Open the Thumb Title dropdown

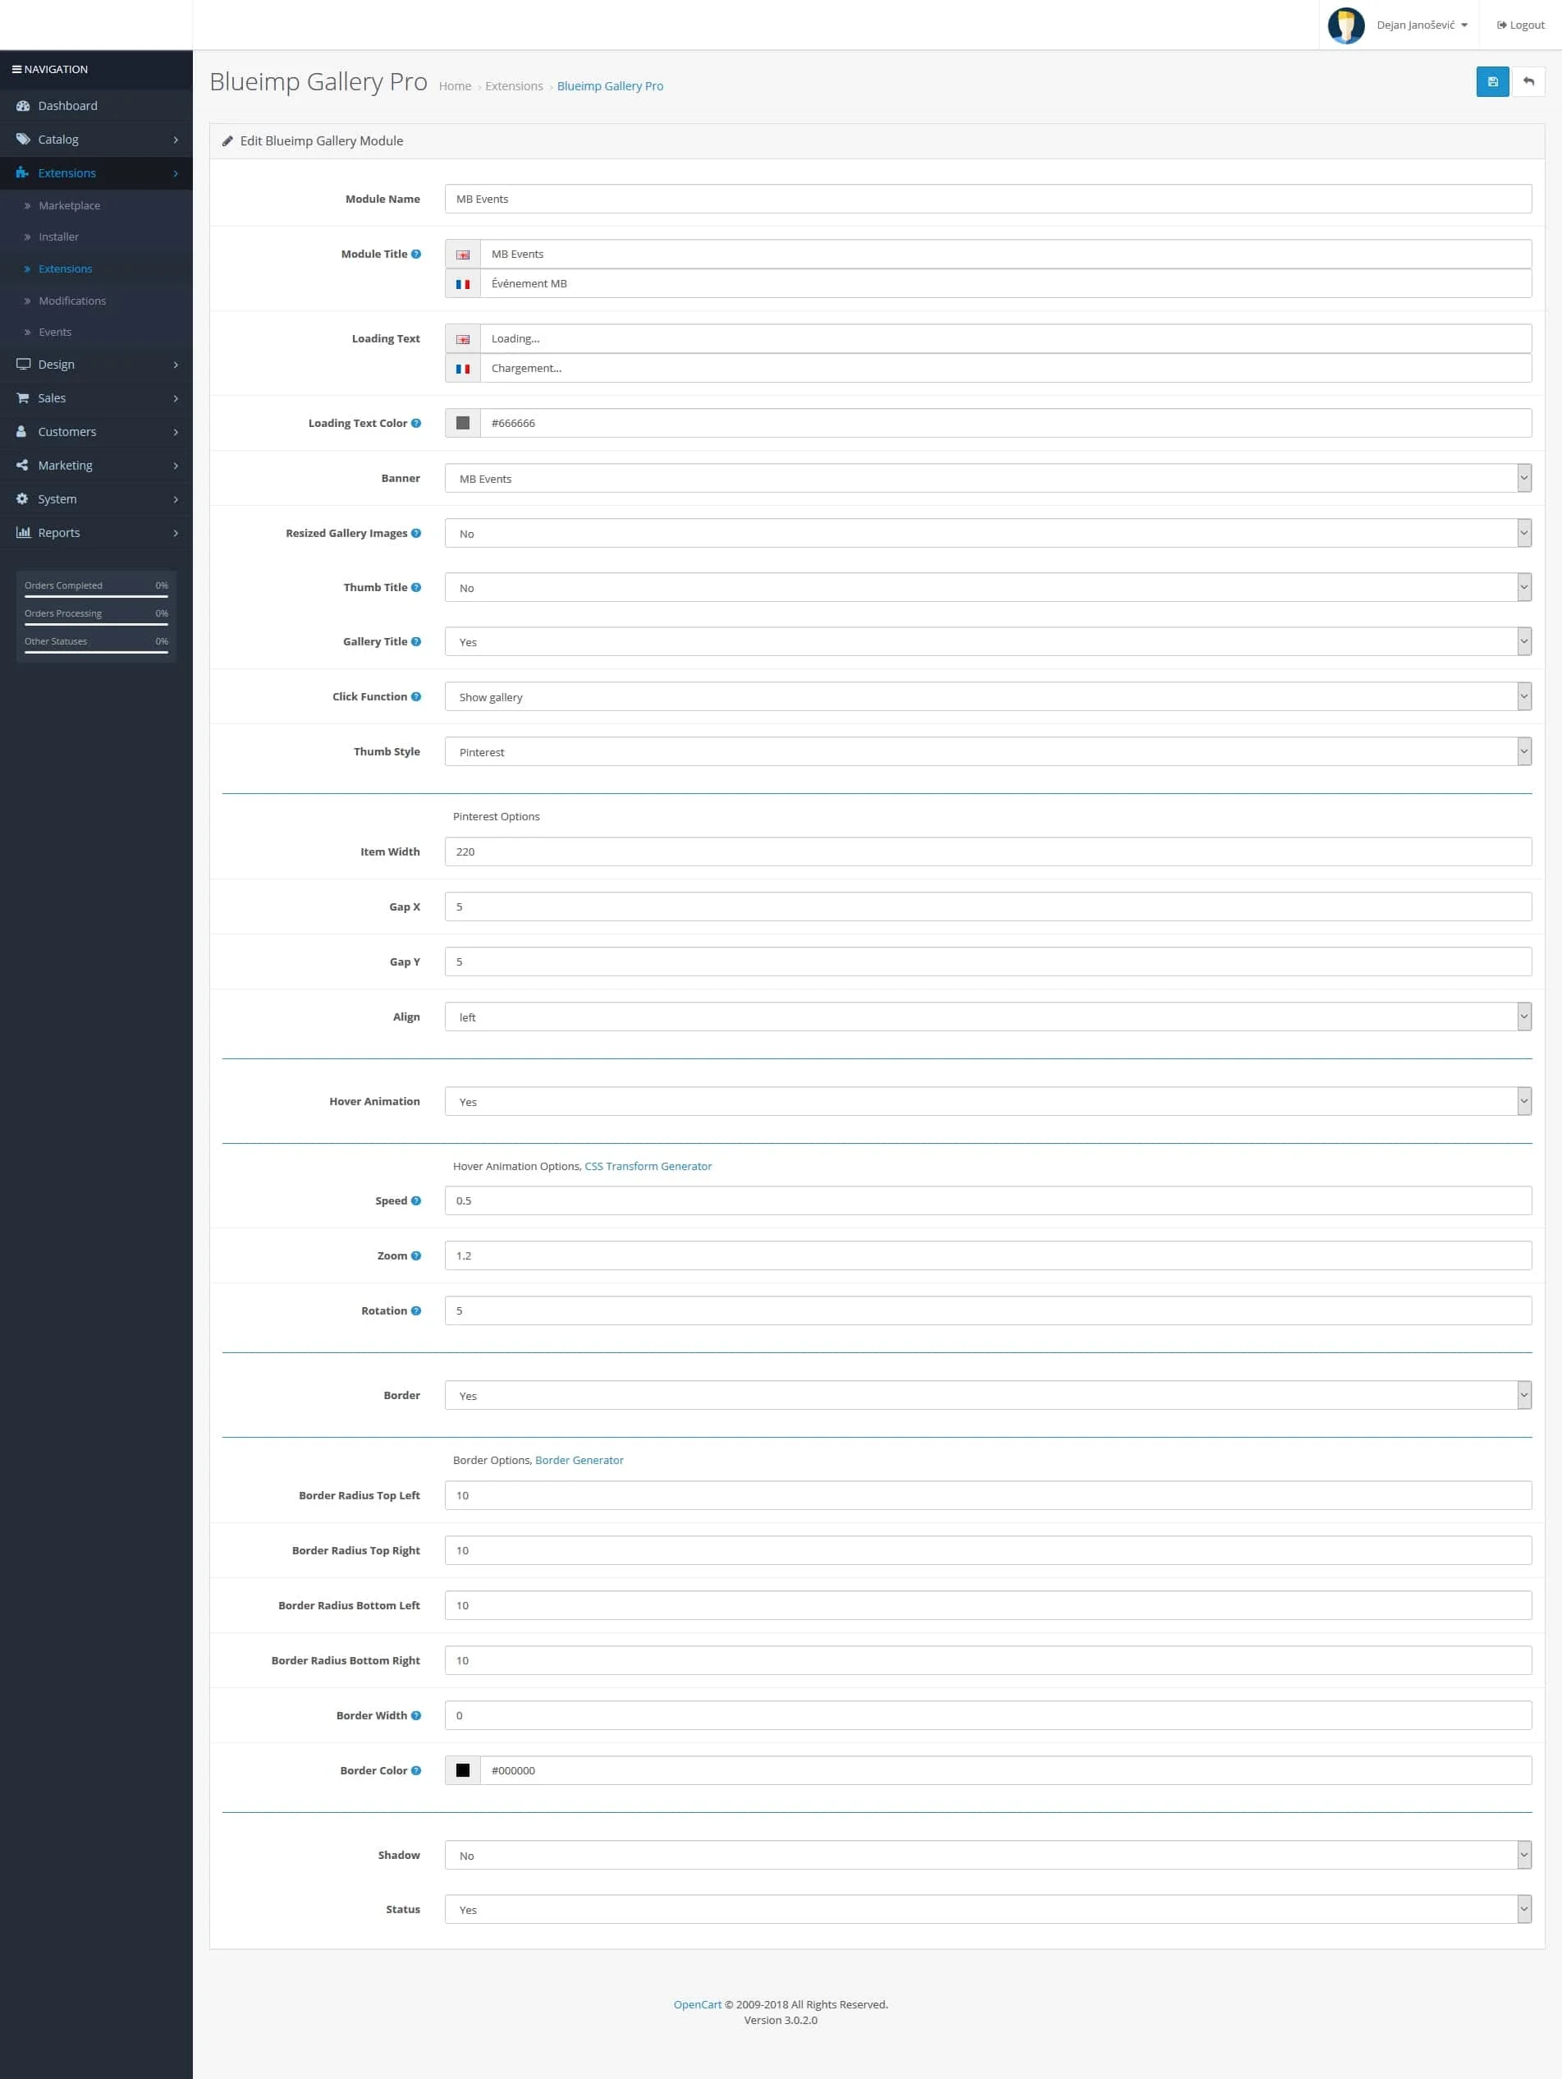coord(987,589)
